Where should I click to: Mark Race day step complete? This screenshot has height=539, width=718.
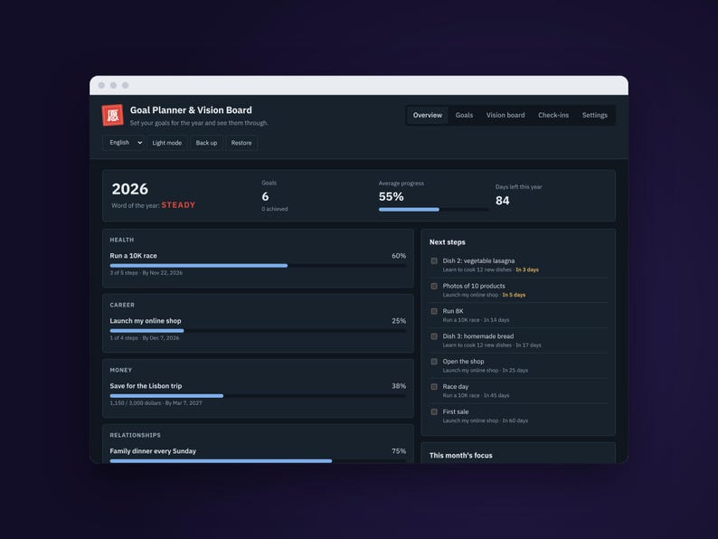click(434, 387)
